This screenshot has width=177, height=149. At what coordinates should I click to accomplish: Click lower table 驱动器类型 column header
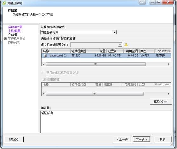tap(79, 84)
